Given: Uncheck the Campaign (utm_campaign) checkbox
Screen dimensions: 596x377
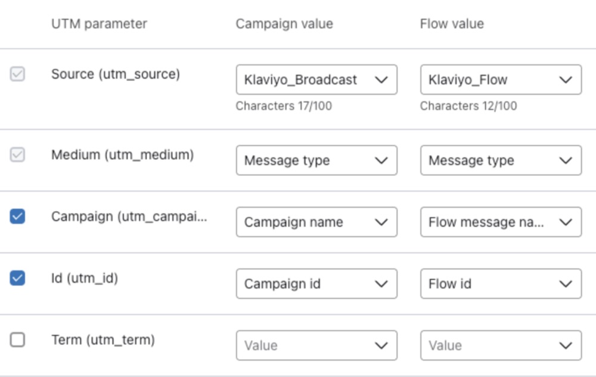Looking at the screenshot, I should (x=18, y=216).
